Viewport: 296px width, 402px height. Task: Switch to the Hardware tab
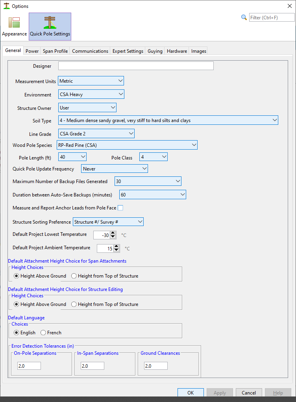click(177, 51)
